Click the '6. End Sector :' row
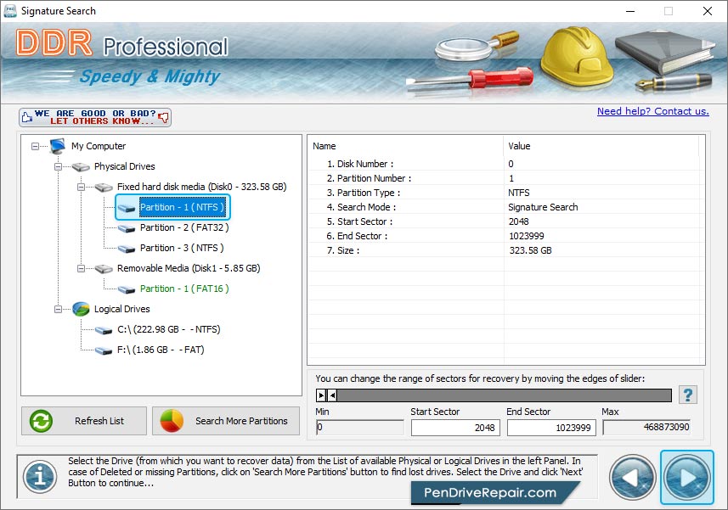The height and width of the screenshot is (510, 728). pos(505,236)
